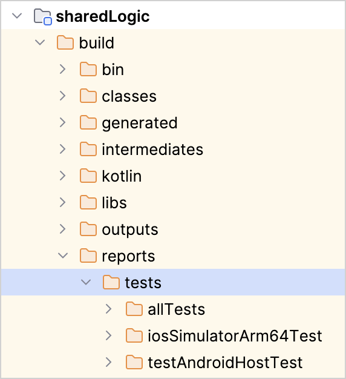Collapse the build folder chevron
This screenshot has width=346, height=379.
coord(40,42)
